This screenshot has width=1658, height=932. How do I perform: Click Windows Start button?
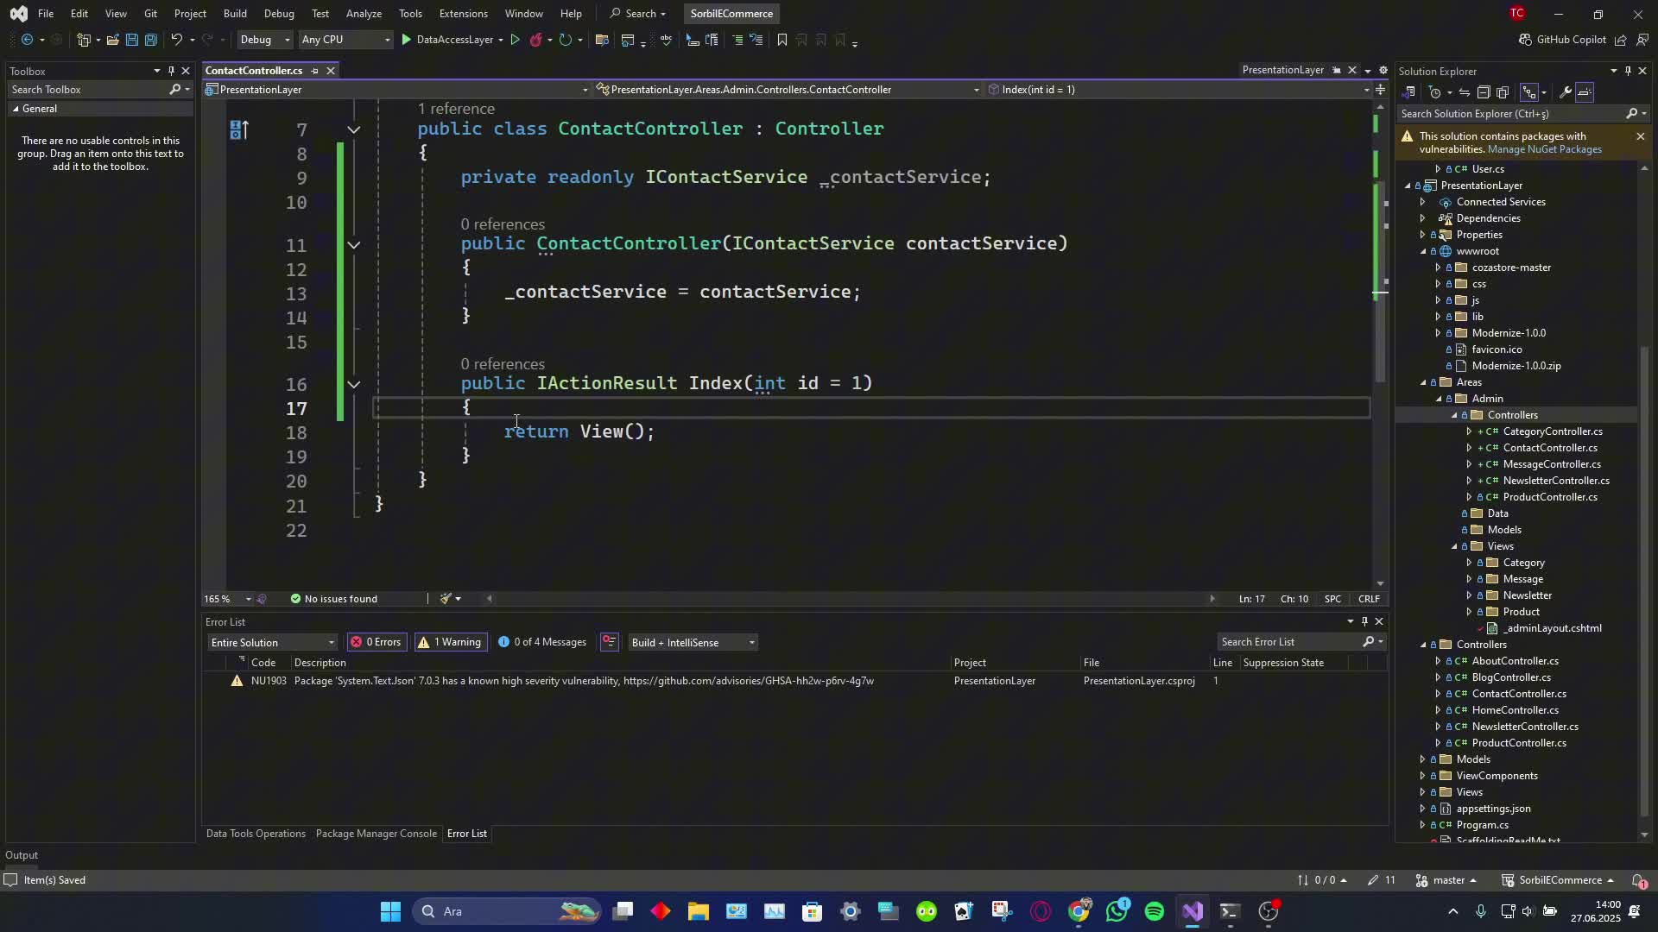point(390,911)
